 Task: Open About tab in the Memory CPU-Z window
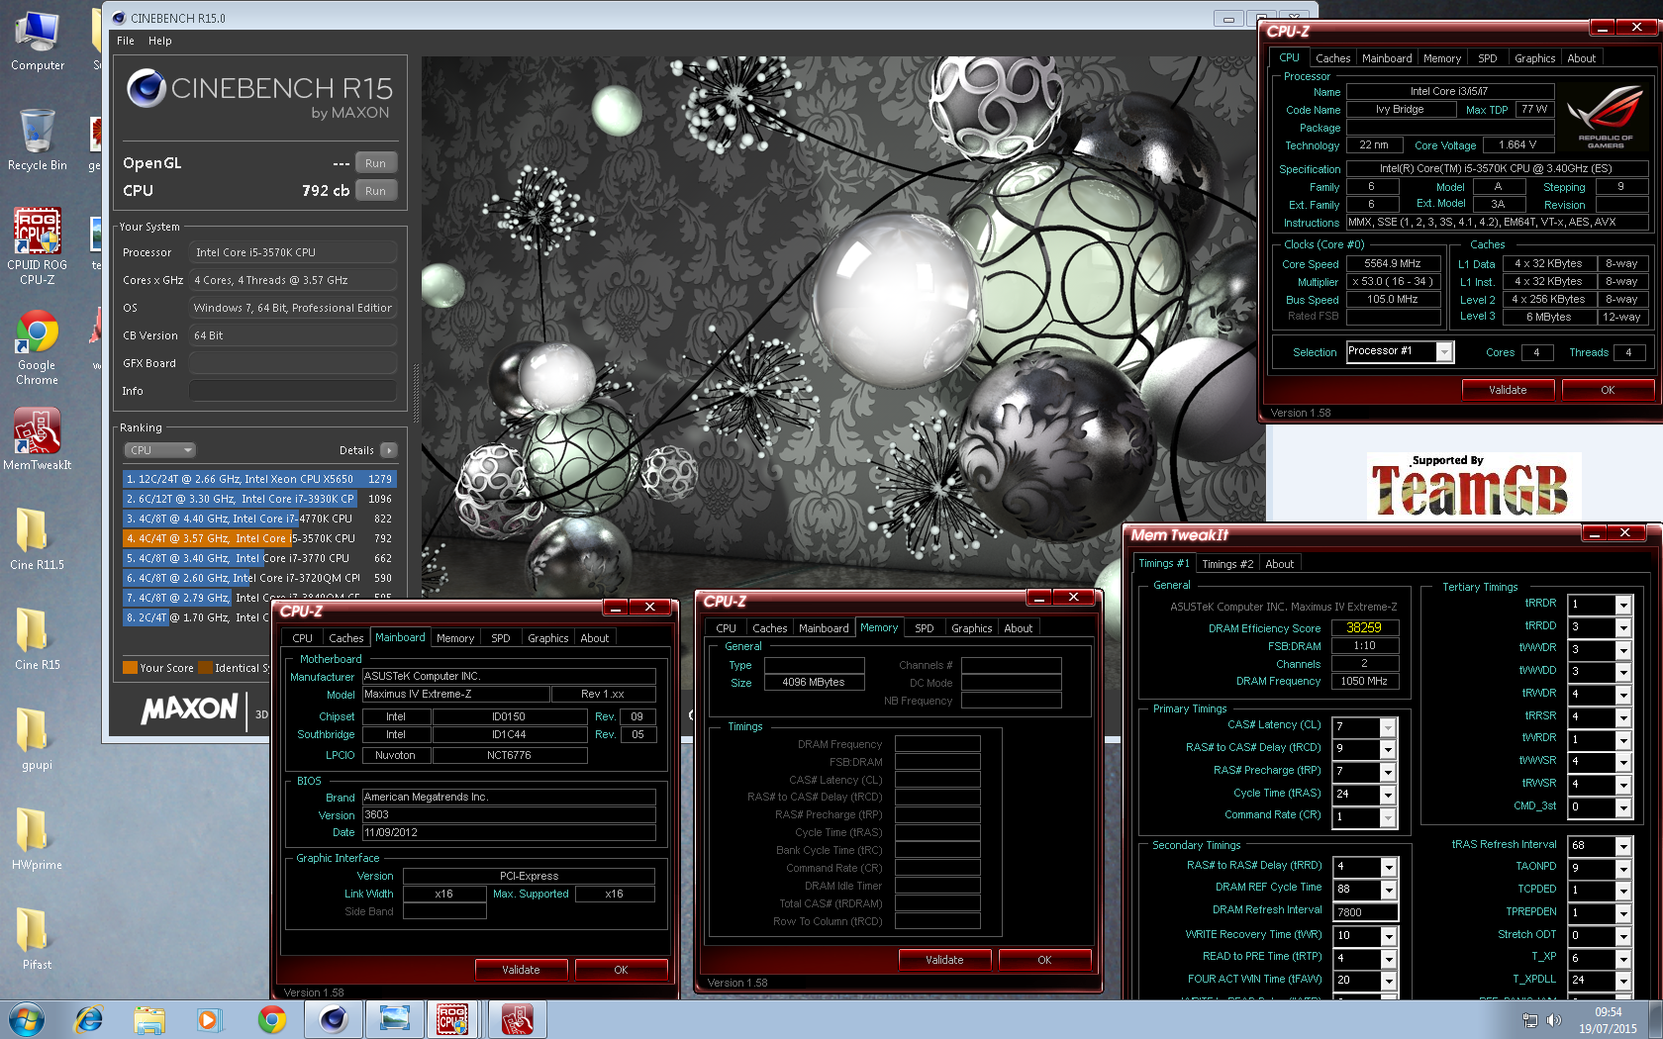(x=1018, y=628)
